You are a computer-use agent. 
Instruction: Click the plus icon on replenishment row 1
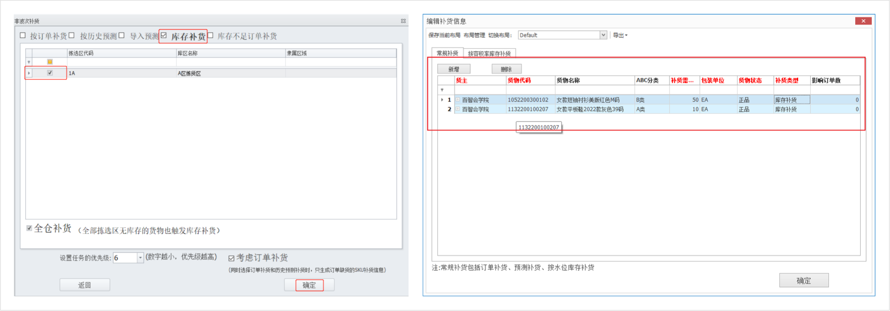458,100
